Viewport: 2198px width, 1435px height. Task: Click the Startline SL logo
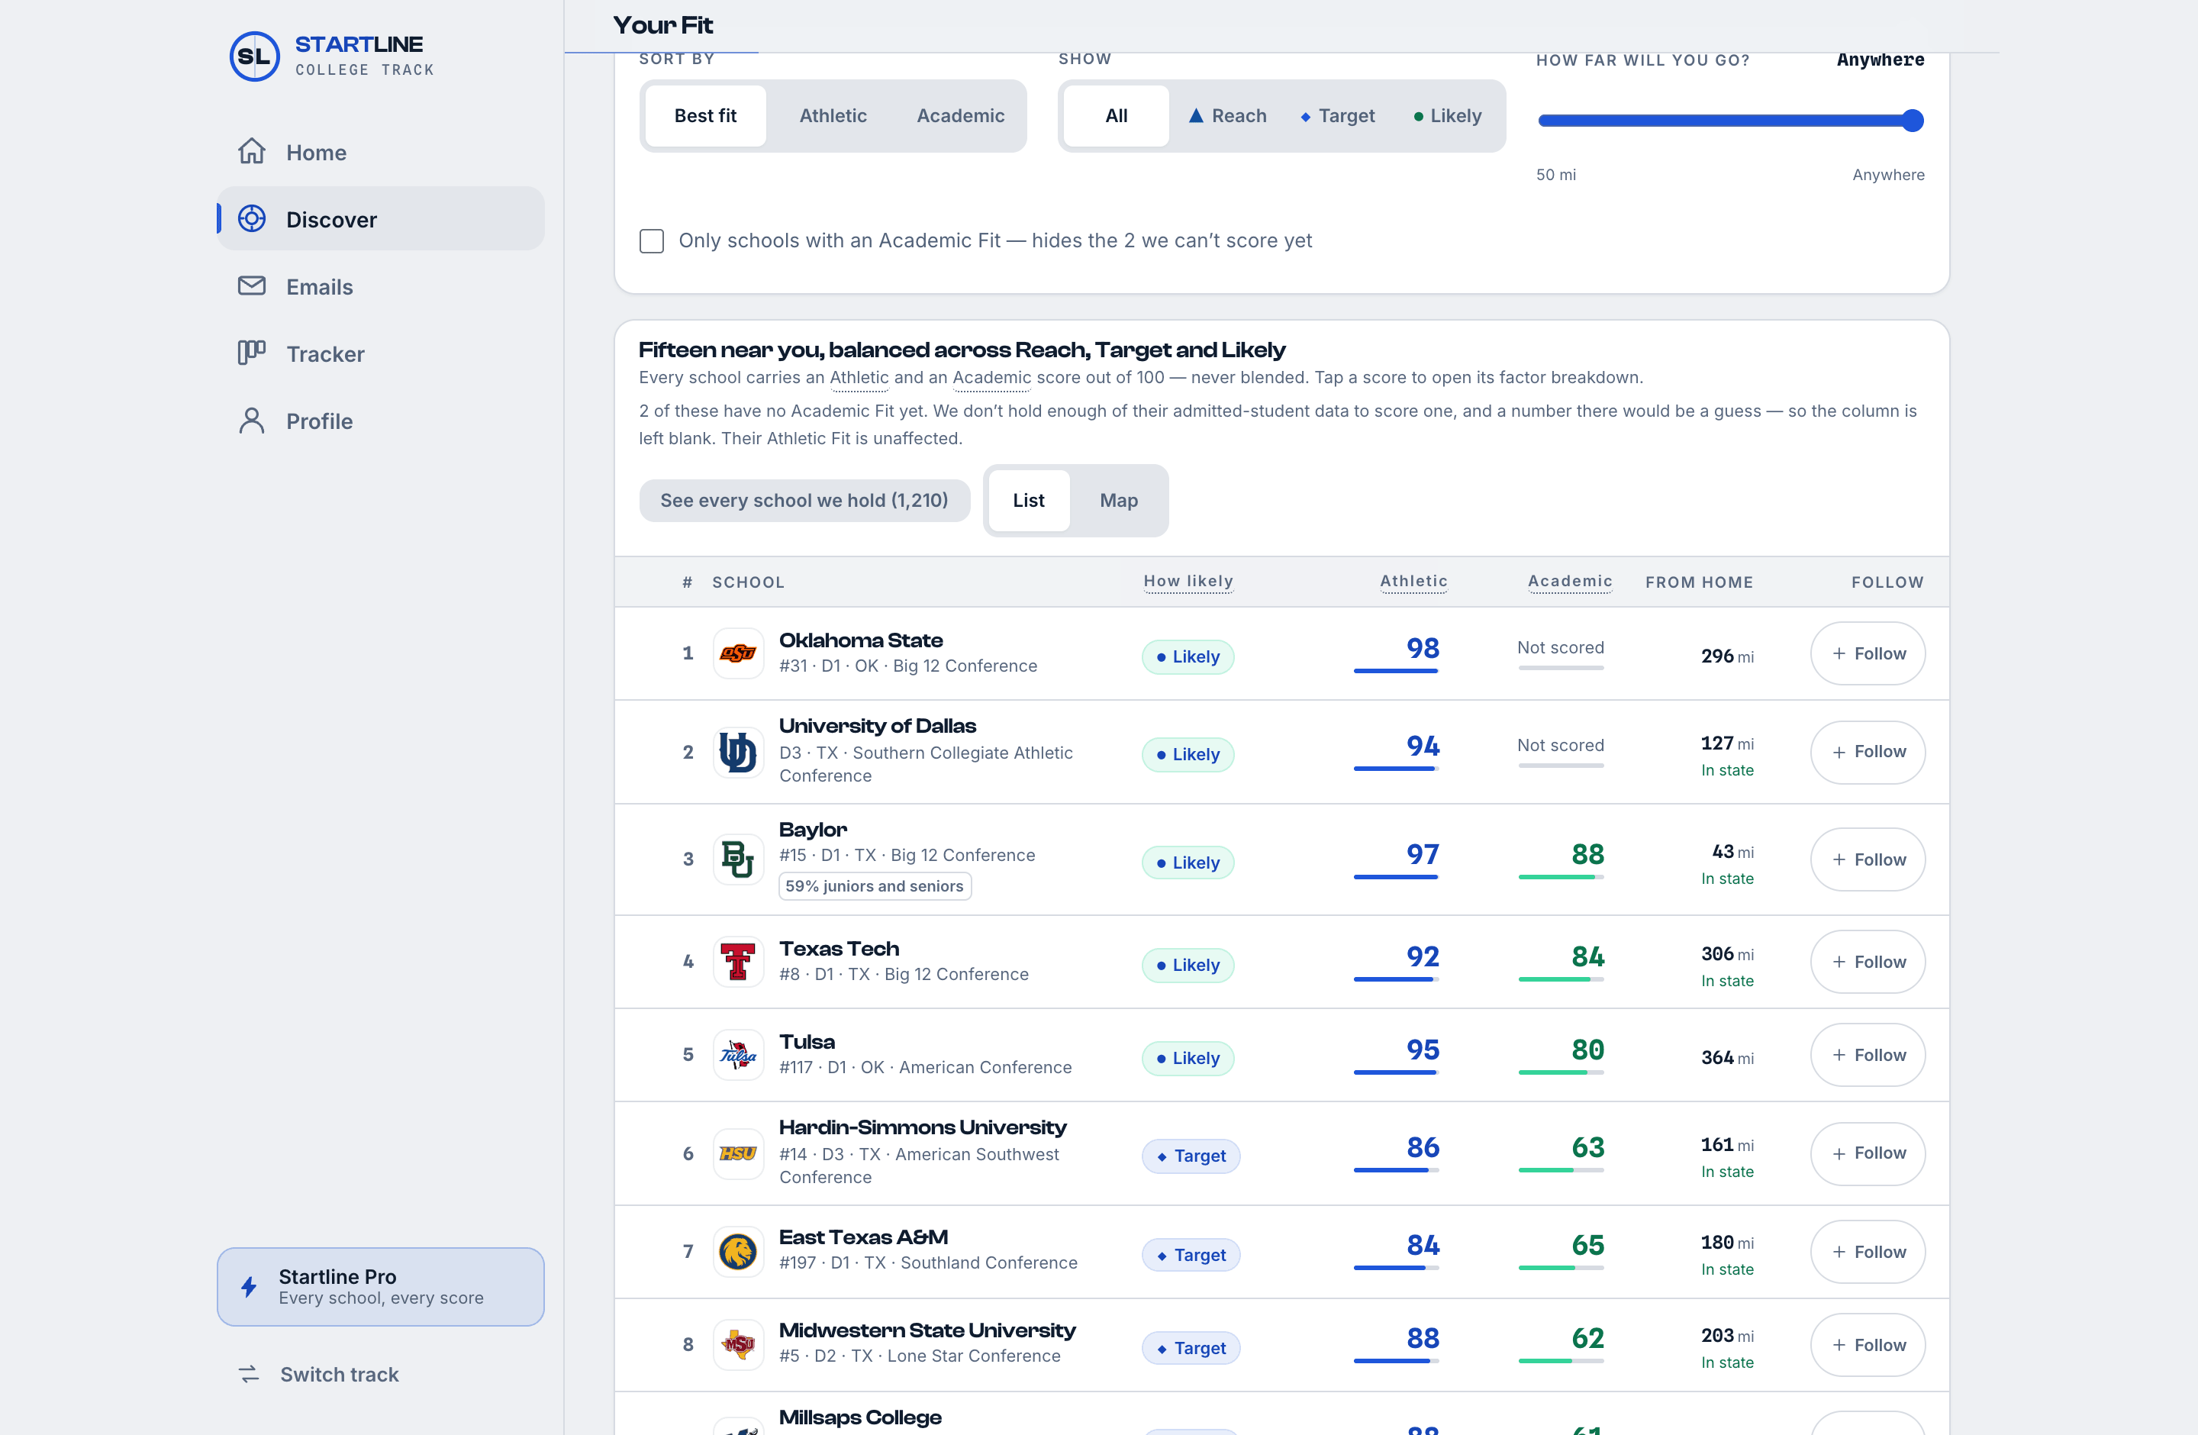pos(254,56)
